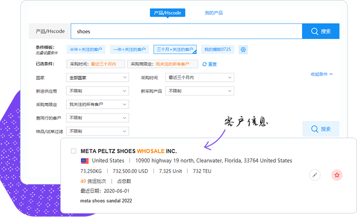This screenshot has height=217, width=357.
Task: Switch to the 产品/Hscode tab
Action: coord(168,13)
